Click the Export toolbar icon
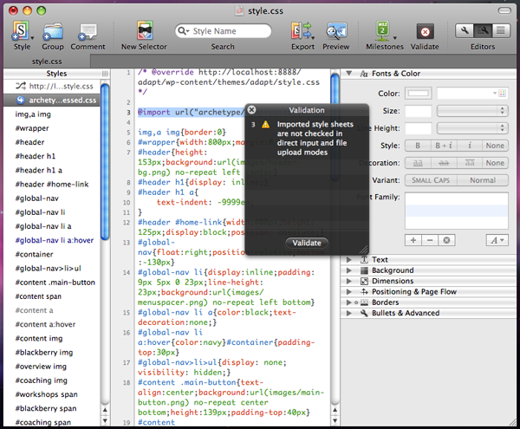 click(x=302, y=30)
